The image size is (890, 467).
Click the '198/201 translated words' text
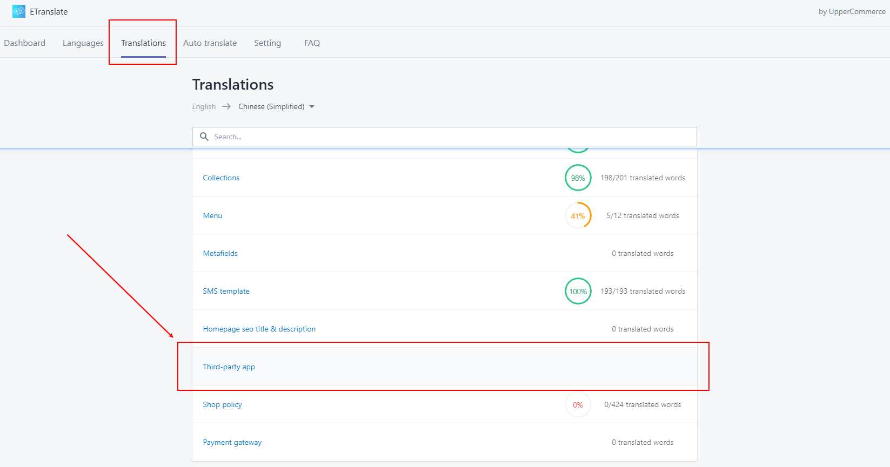(x=643, y=178)
